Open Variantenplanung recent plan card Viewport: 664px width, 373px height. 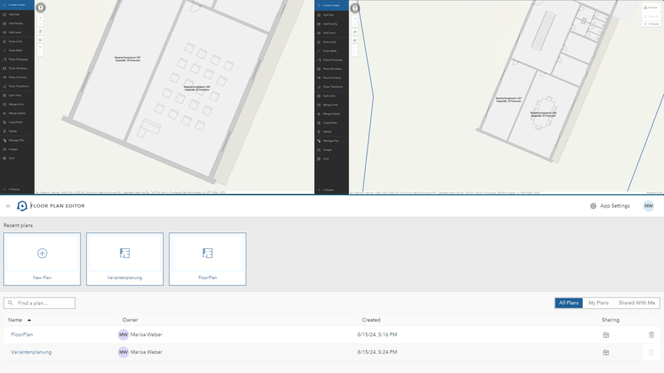click(125, 259)
